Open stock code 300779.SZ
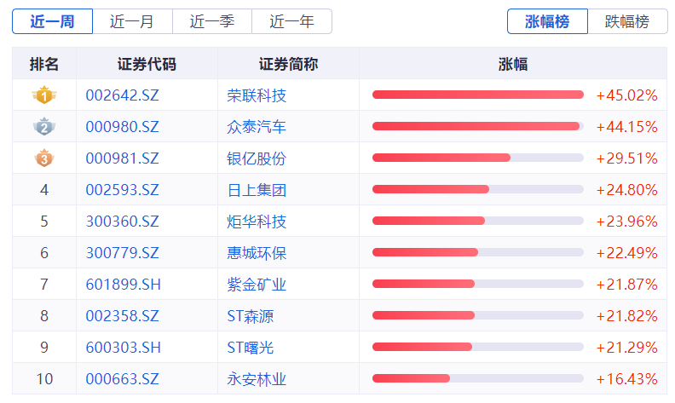Viewport: 675px width, 403px height. click(122, 253)
